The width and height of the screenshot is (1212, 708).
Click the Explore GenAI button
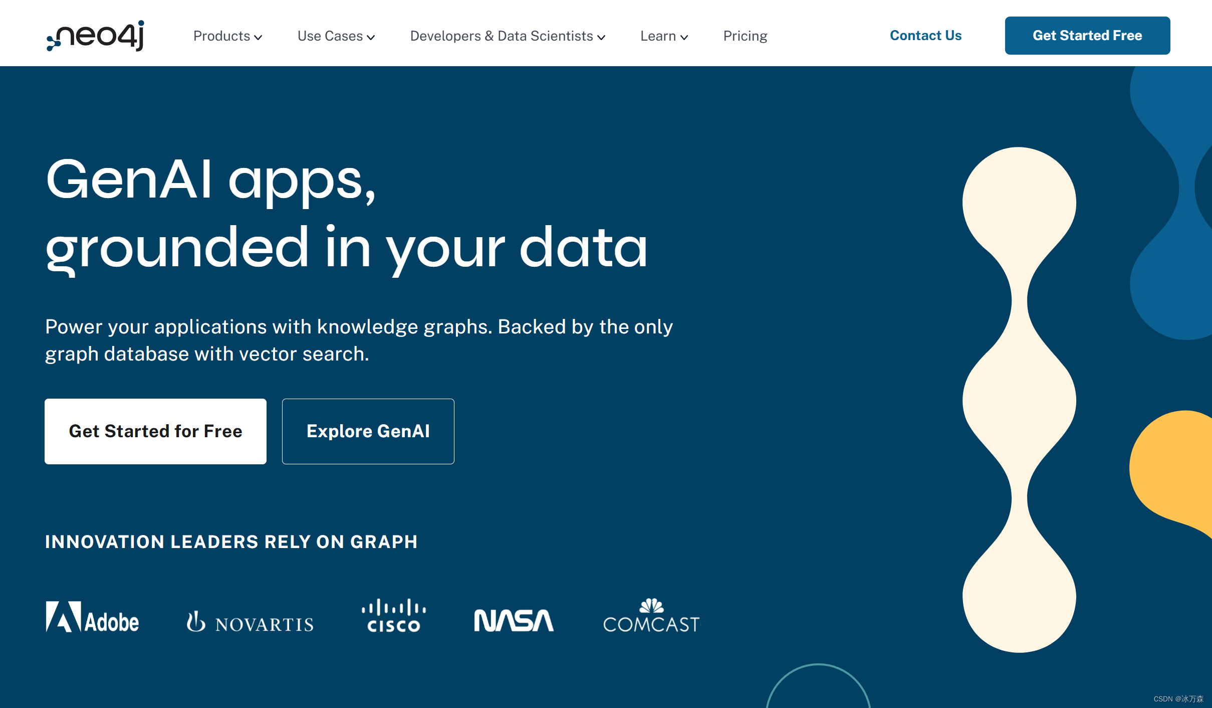368,431
